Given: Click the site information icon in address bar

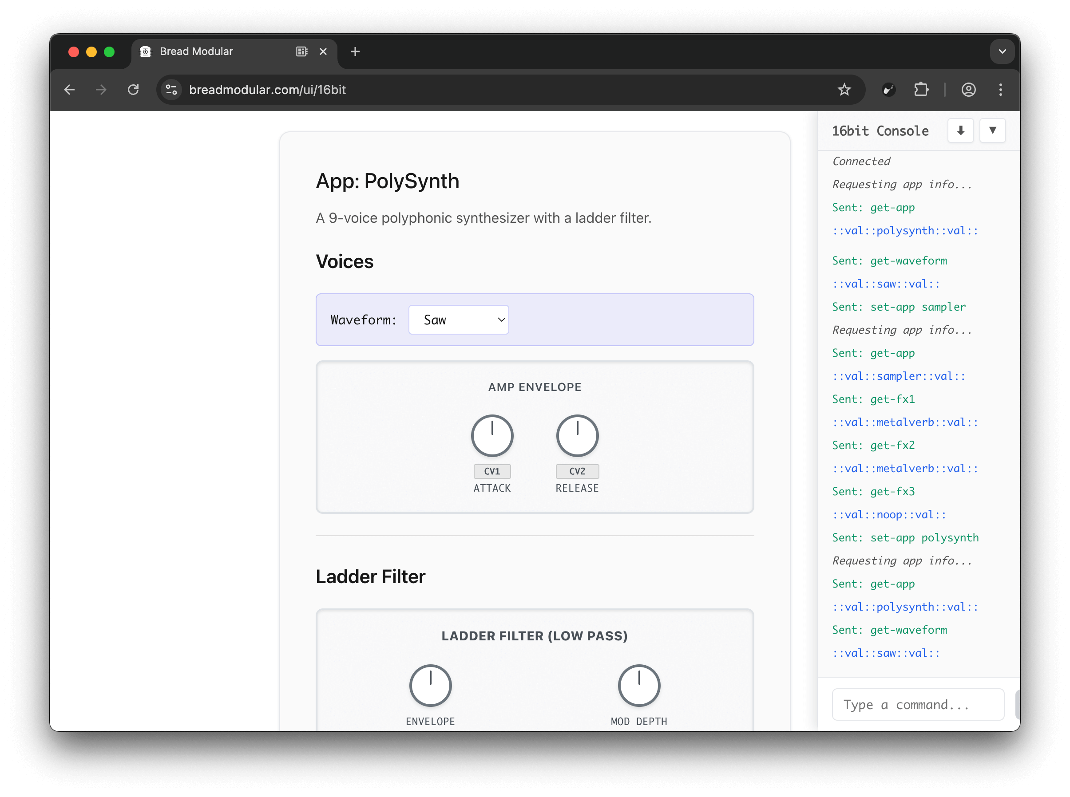Looking at the screenshot, I should click(171, 90).
